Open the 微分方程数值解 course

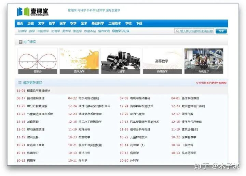37,106
